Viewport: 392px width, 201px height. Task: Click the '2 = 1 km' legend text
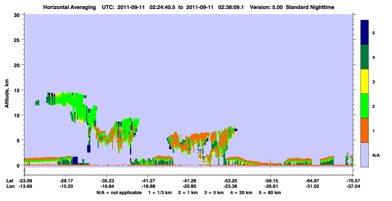(188, 193)
